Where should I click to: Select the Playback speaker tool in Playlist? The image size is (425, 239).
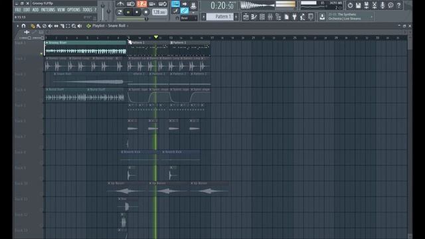click(80, 26)
